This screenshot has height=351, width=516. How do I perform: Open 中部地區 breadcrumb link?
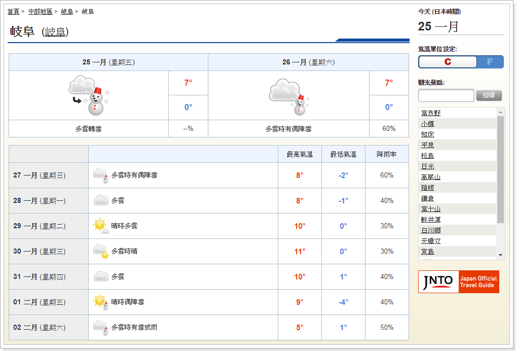40,11
